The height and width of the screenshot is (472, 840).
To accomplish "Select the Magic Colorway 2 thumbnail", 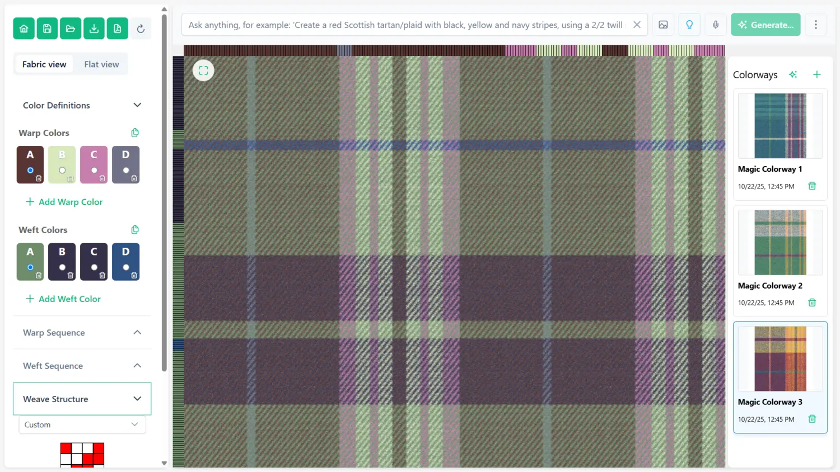I will tap(780, 242).
